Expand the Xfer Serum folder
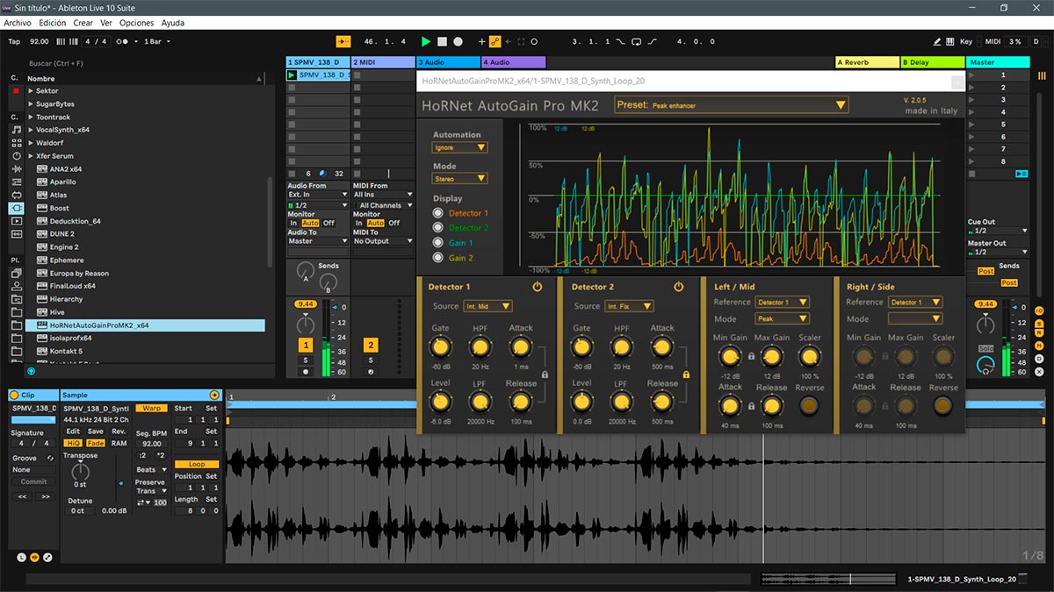Screen dimensions: 1054x592 [31, 156]
